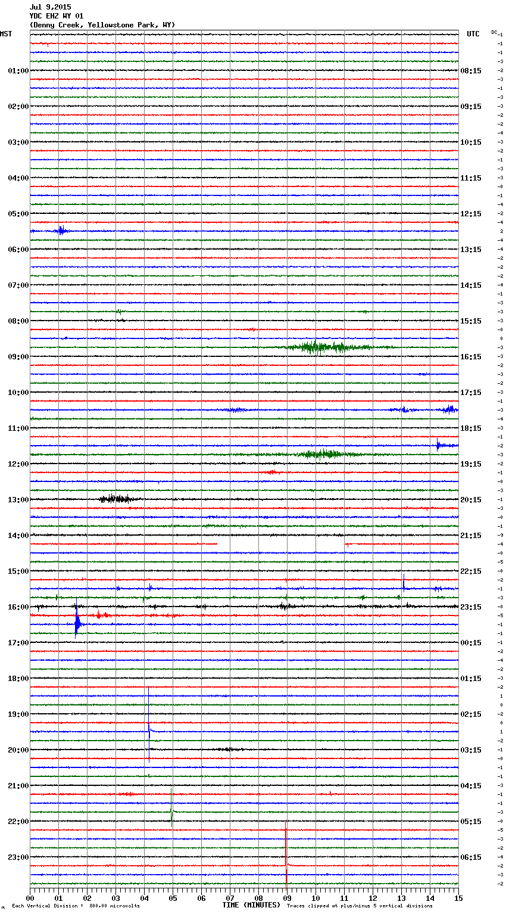This screenshot has width=506, height=914.
Task: Click the 04:15 UTC time label
Action: [471, 786]
